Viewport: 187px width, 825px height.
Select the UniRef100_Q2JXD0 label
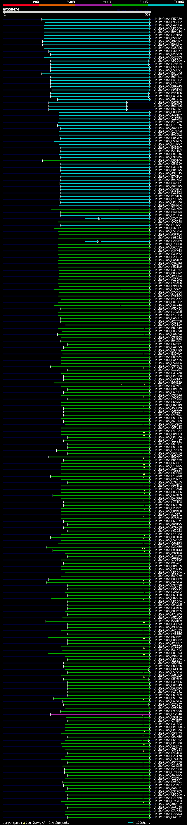[167, 209]
